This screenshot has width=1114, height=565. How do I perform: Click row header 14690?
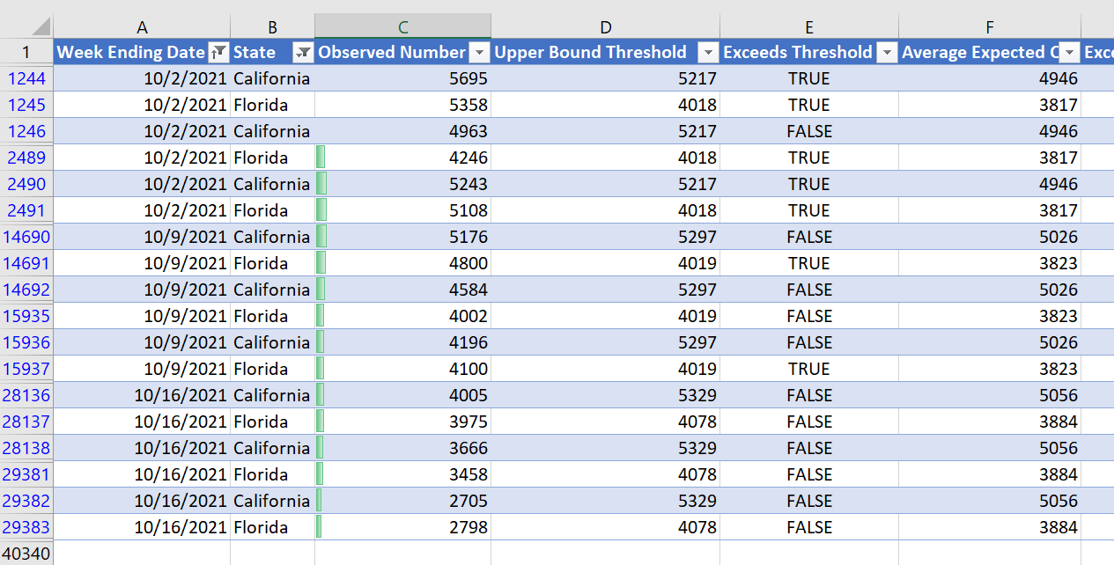pos(26,237)
